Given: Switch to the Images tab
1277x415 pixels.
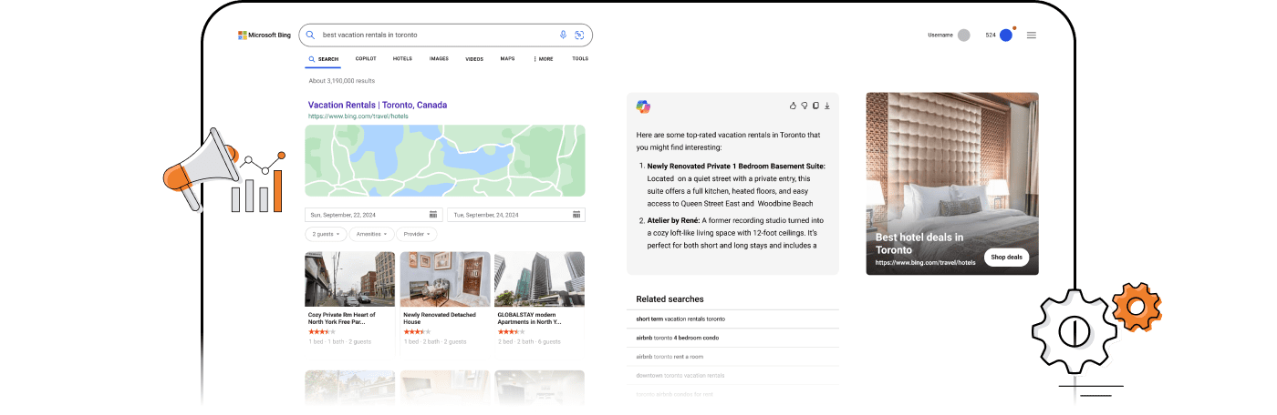Looking at the screenshot, I should click(439, 58).
